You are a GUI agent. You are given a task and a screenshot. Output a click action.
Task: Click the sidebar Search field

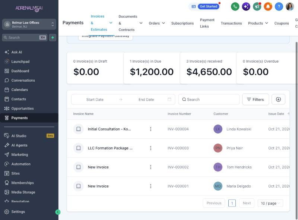tap(25, 38)
